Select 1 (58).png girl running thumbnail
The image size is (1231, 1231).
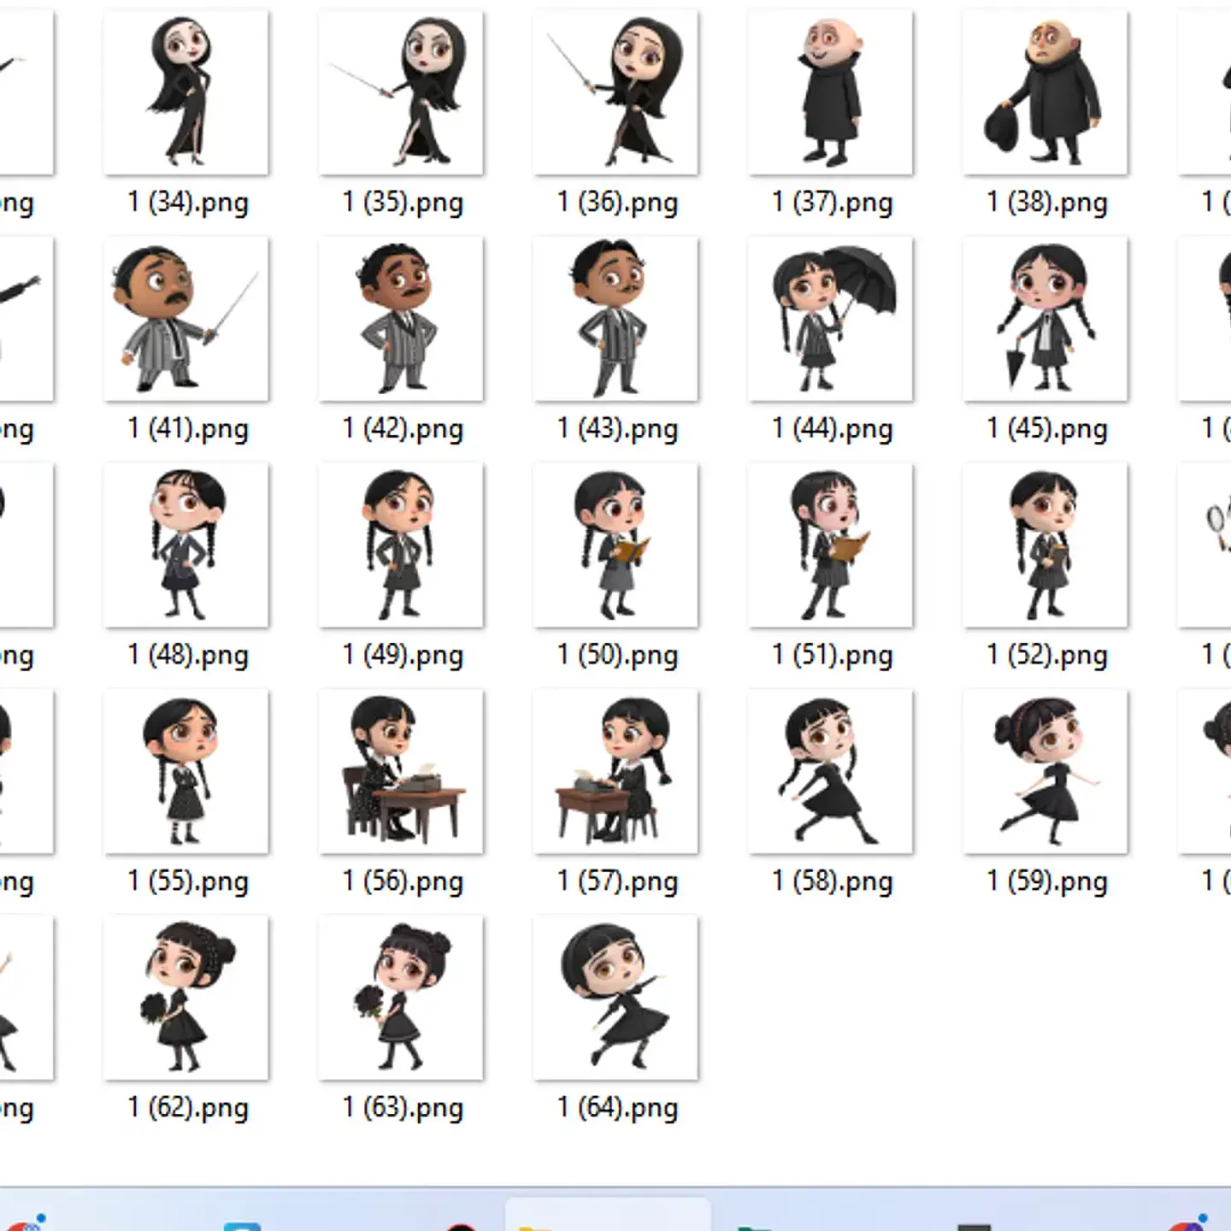[830, 772]
